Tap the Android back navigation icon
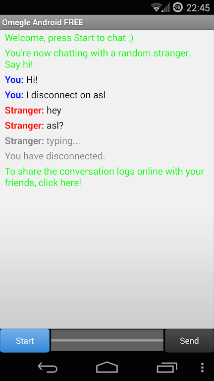214x381 pixels. pyautogui.click(x=48, y=368)
